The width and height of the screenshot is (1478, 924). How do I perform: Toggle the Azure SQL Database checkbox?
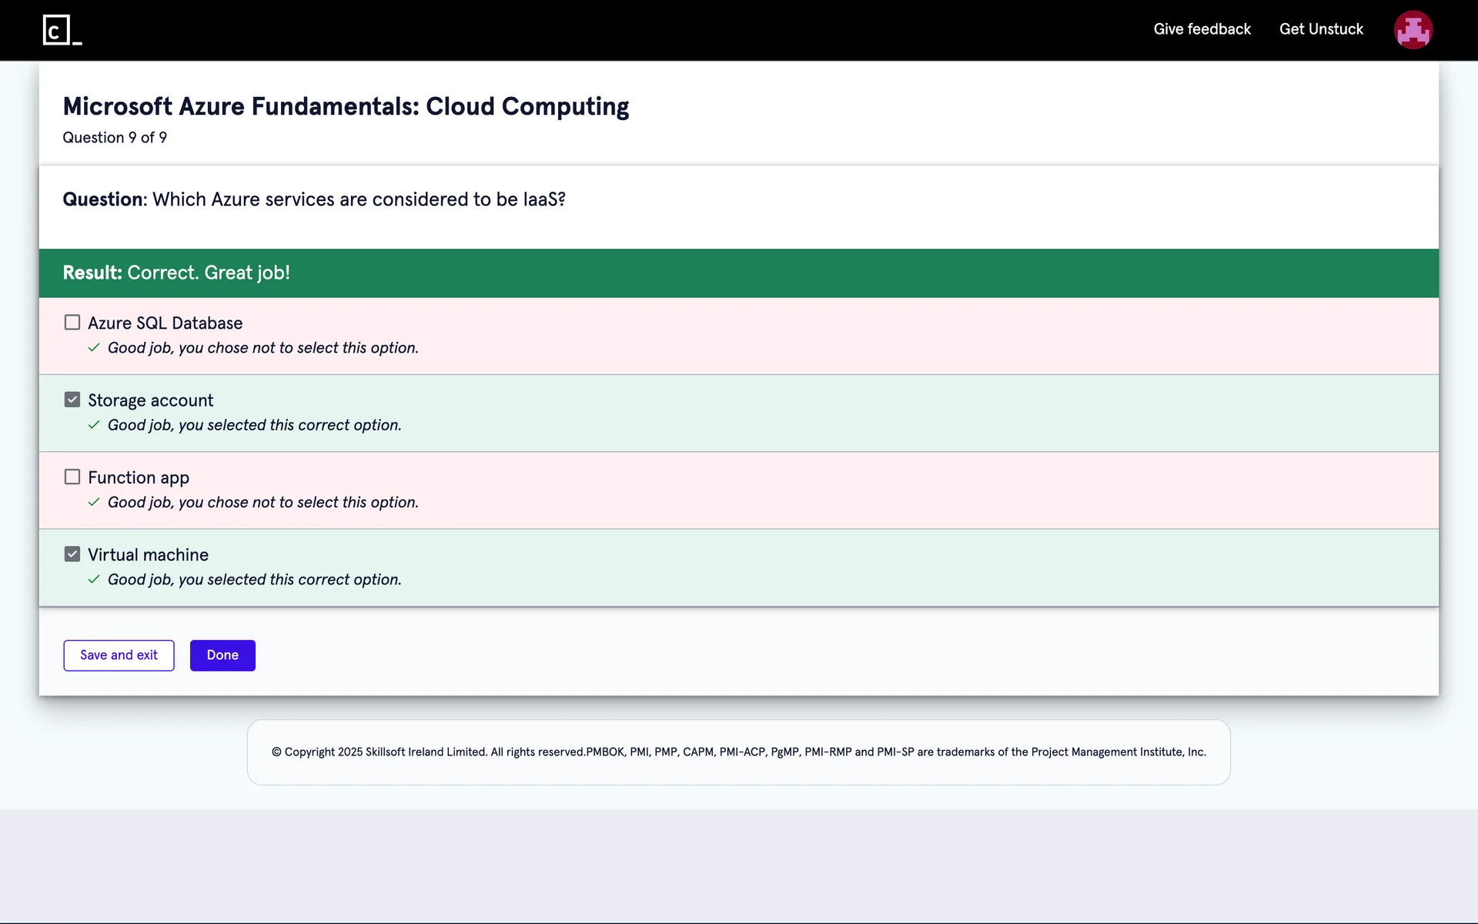pos(72,323)
